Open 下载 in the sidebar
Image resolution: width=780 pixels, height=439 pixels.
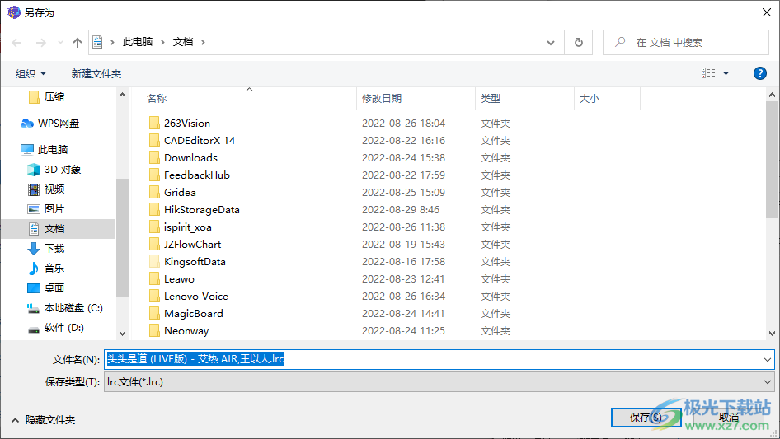pos(47,248)
